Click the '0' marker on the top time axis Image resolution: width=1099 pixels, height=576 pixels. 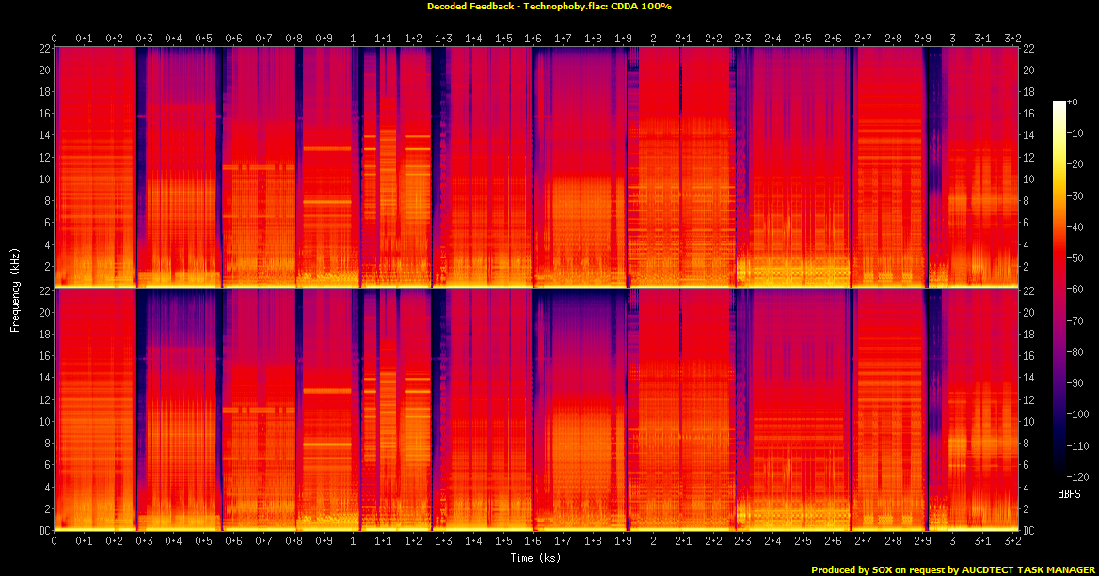(55, 38)
